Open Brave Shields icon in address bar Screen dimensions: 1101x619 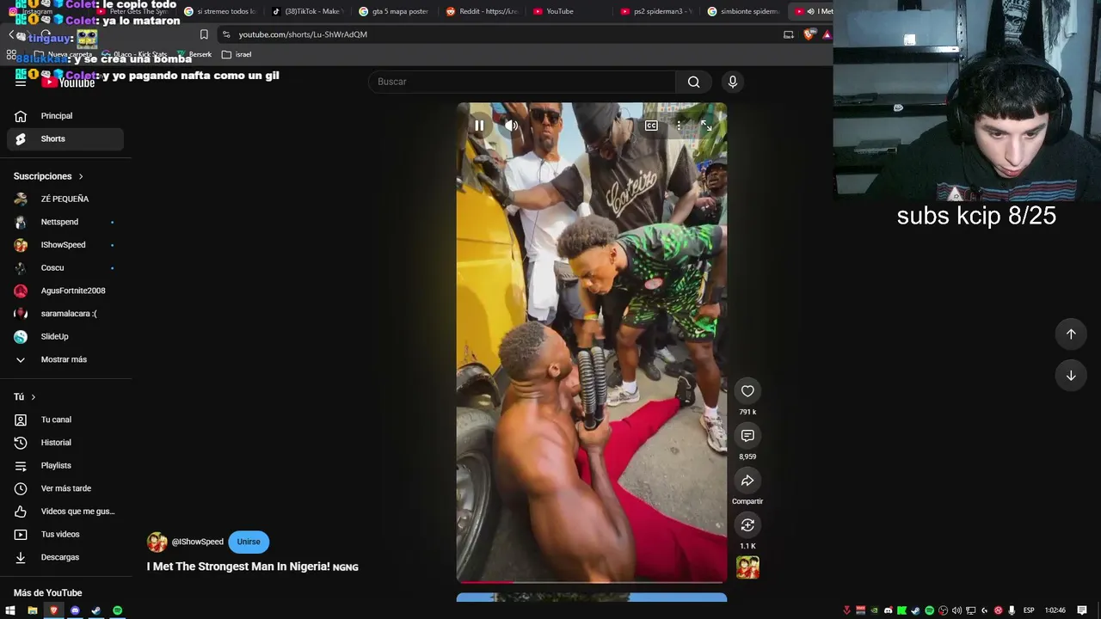click(809, 34)
